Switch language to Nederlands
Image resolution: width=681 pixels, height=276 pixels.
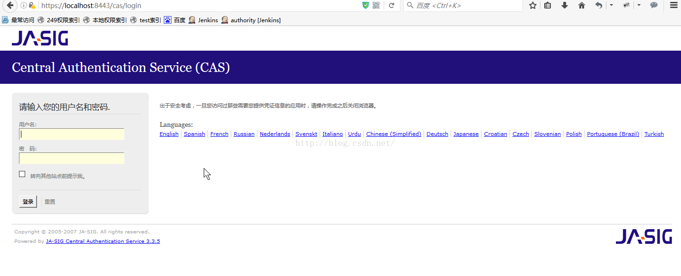click(x=275, y=134)
